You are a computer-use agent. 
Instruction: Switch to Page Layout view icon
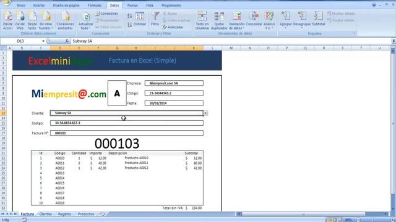click(335, 220)
